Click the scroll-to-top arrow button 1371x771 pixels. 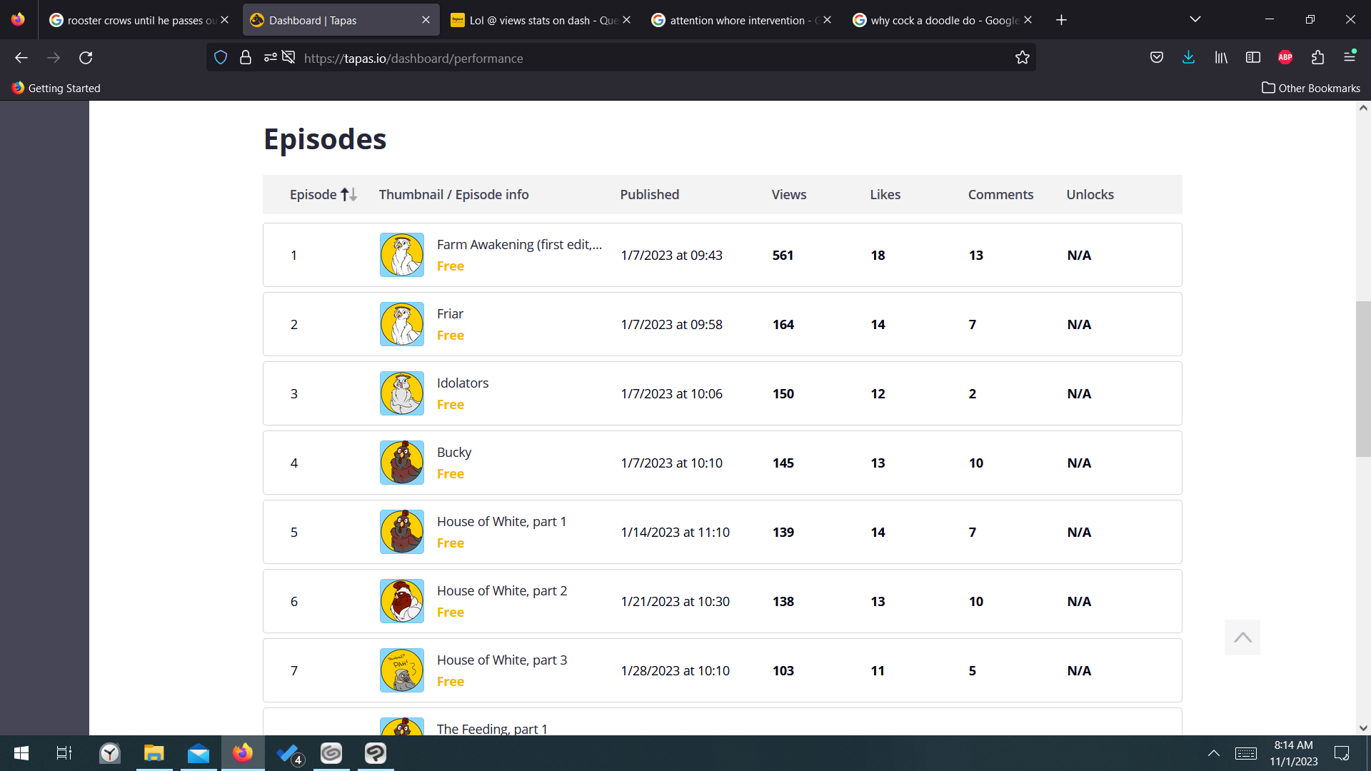1242,638
